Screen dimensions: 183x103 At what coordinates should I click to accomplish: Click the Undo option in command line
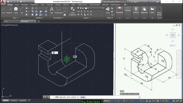83,97
